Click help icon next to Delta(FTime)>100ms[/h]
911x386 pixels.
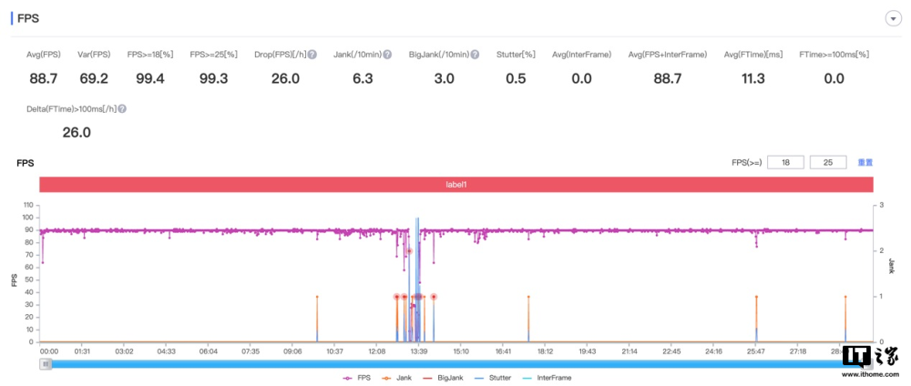(123, 108)
